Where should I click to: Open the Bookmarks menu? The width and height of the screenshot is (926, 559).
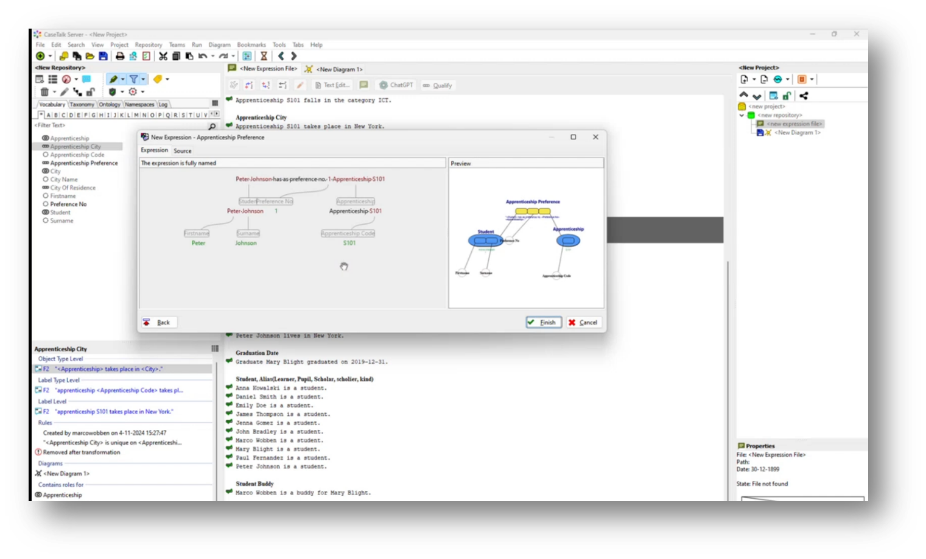[251, 45]
